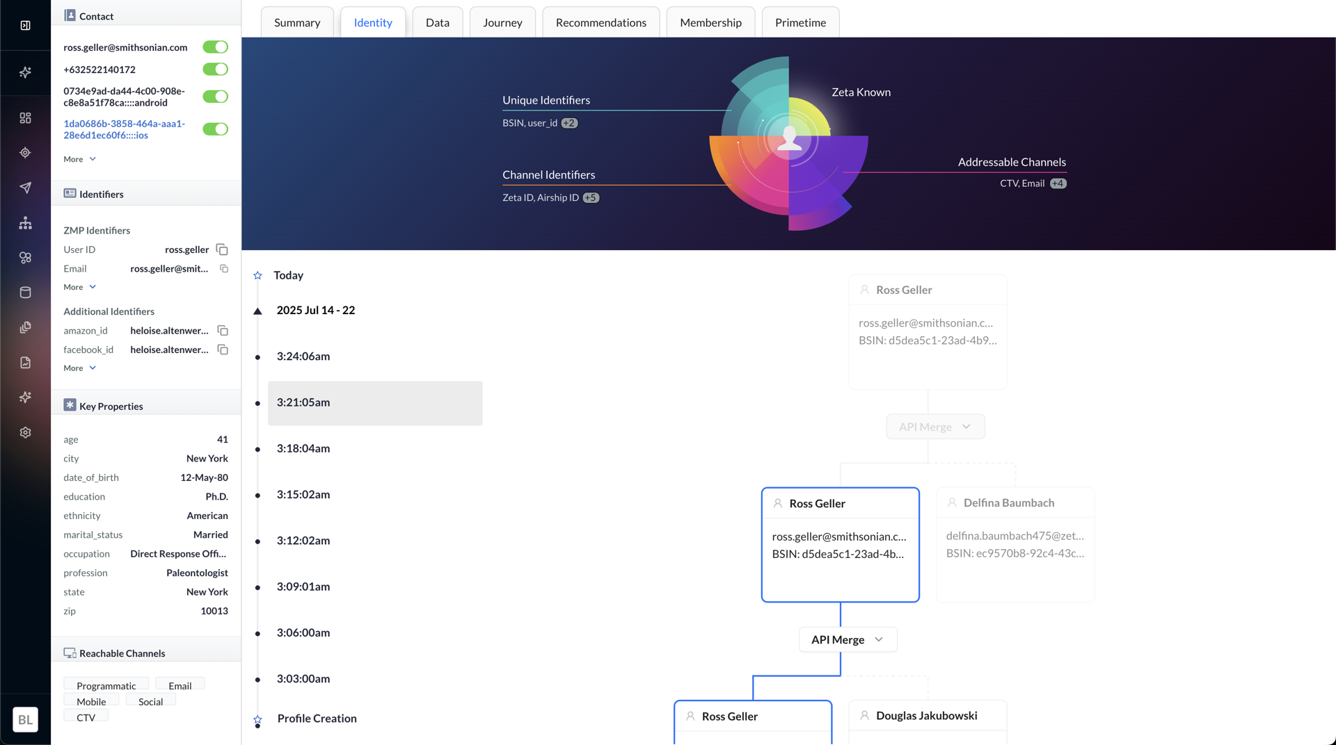The height and width of the screenshot is (745, 1336).
Task: Collapse the 2025 Jul 14 - 22 group
Action: click(257, 311)
